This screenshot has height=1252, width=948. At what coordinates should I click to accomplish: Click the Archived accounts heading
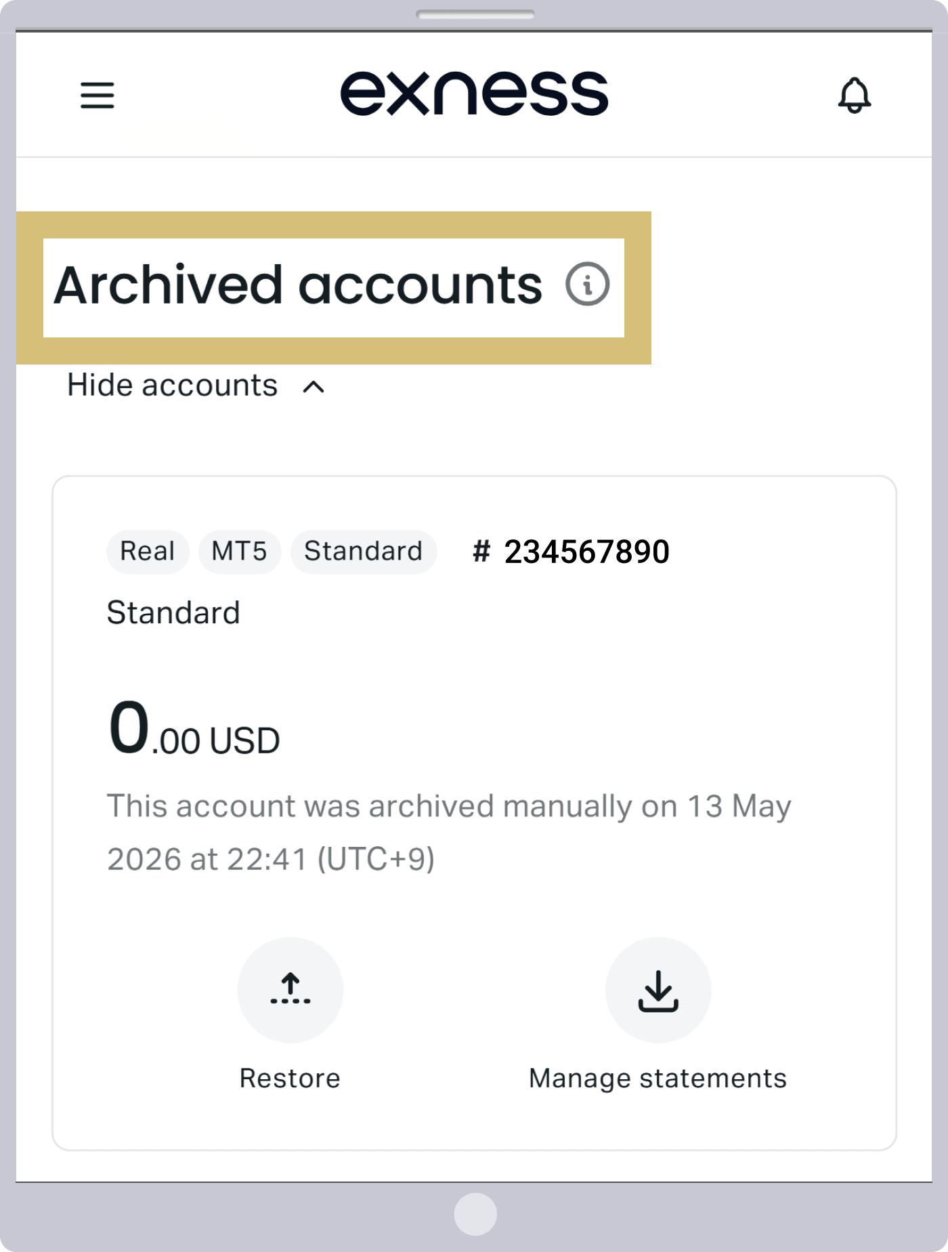coord(298,285)
